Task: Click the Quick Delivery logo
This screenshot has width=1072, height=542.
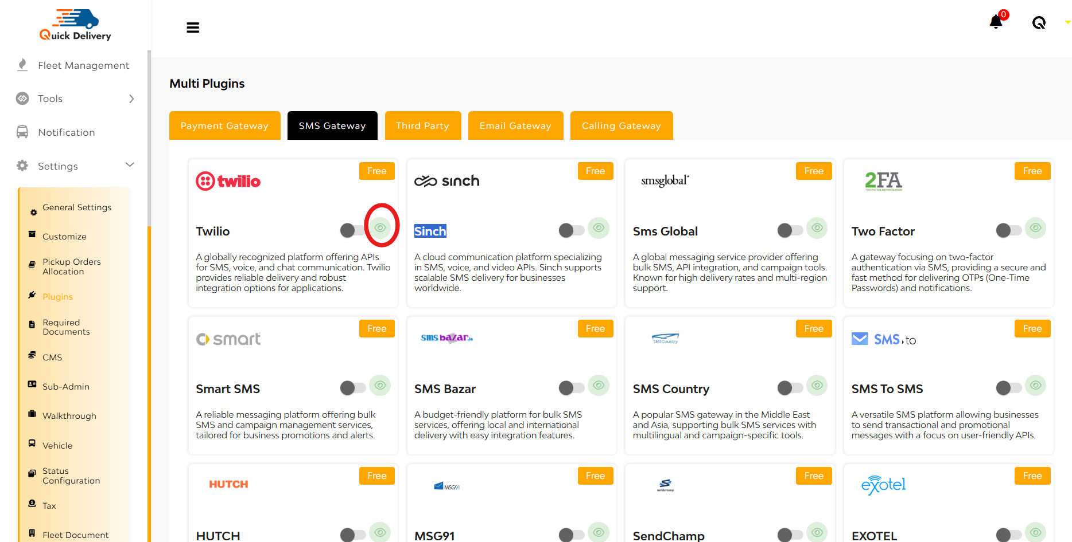Action: point(75,25)
